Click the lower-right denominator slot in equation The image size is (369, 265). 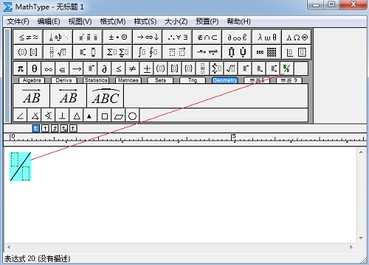tap(26, 173)
